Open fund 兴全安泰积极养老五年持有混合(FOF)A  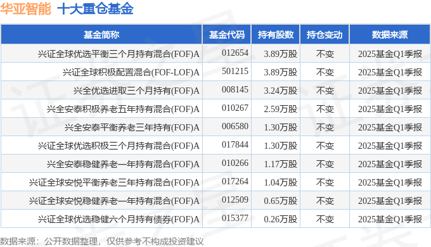pos(123,109)
